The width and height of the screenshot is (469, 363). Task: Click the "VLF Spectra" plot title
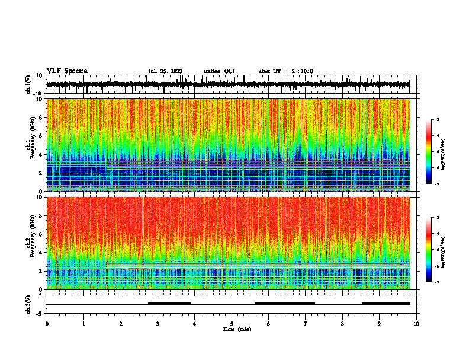[67, 71]
